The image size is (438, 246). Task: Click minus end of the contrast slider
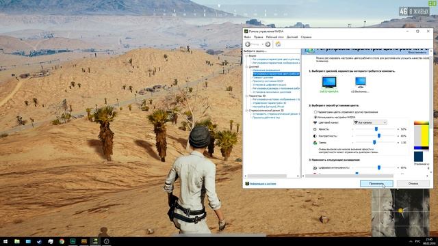(x=352, y=136)
